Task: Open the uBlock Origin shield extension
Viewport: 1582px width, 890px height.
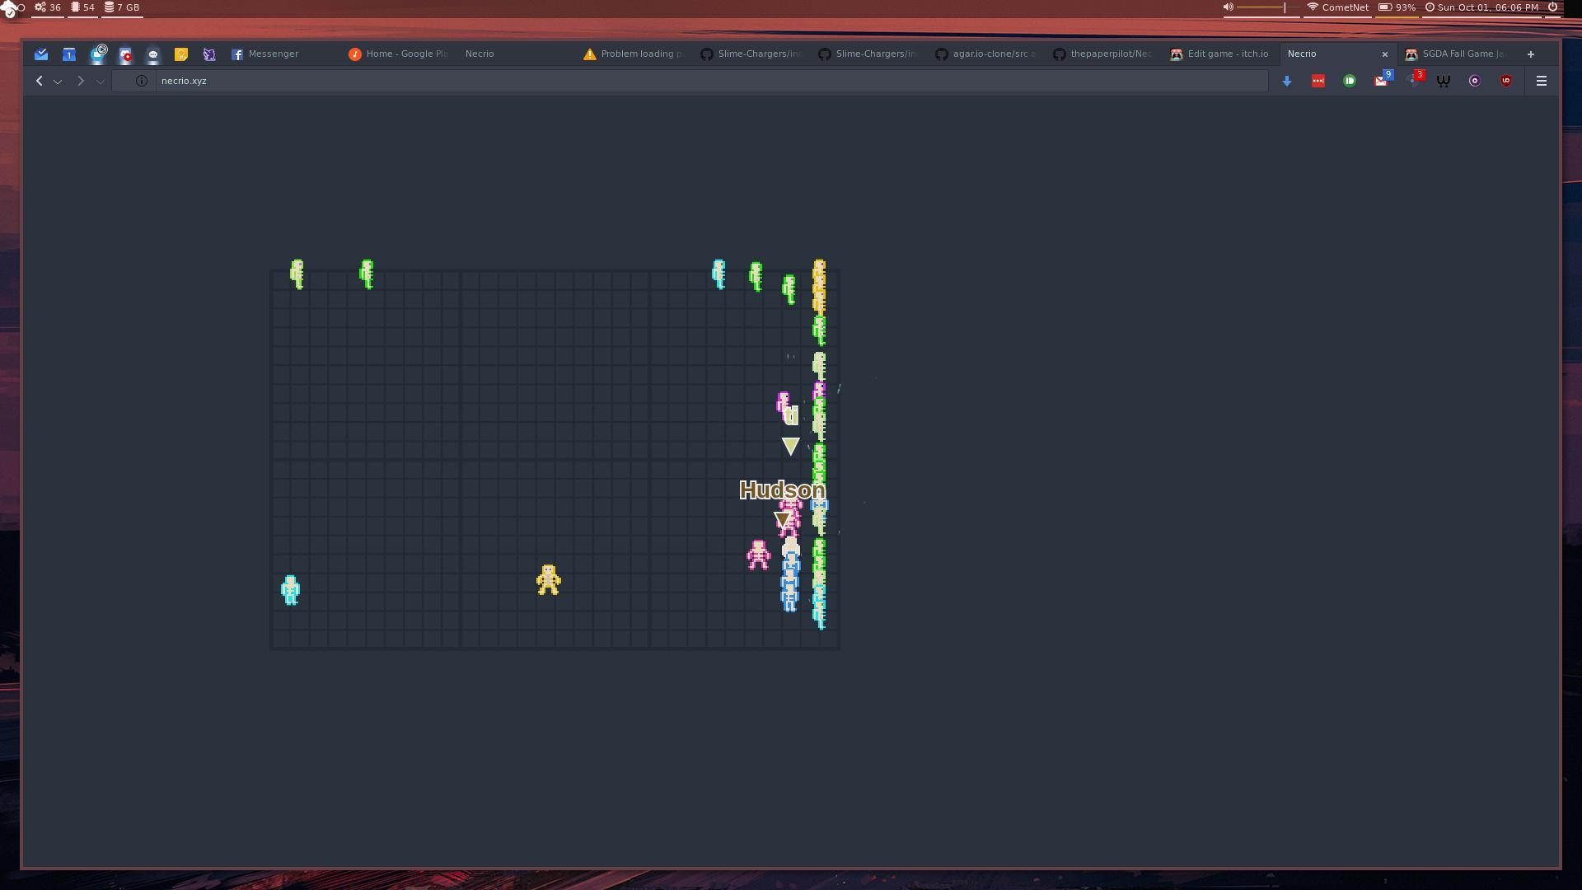Action: pos(1506,81)
